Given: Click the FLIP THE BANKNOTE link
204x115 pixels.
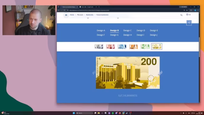Looking at the screenshot, I should pyautogui.click(x=127, y=96).
